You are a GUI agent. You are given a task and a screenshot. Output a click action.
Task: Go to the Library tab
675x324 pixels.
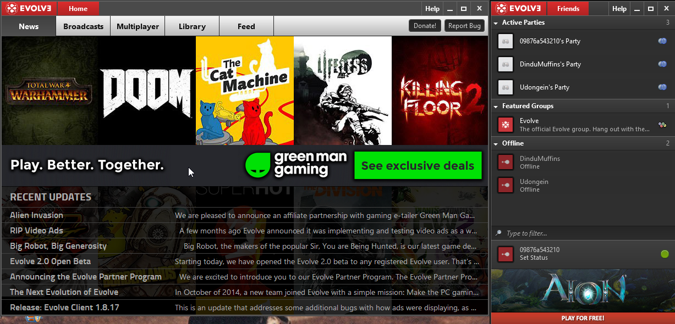[x=192, y=26]
